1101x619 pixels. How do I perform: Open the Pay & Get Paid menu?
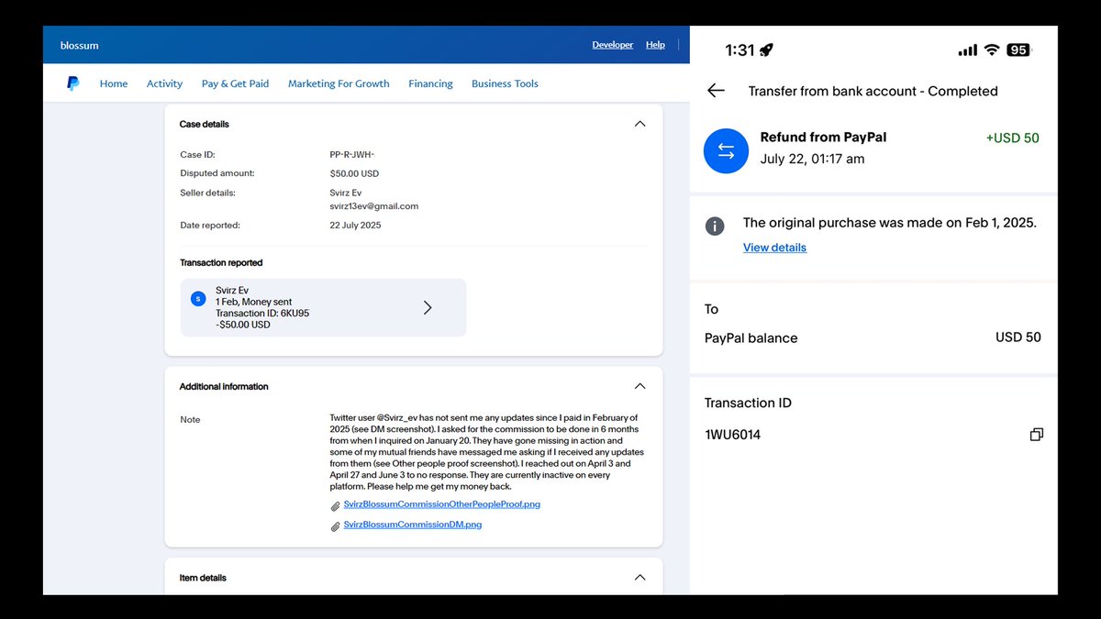tap(235, 83)
